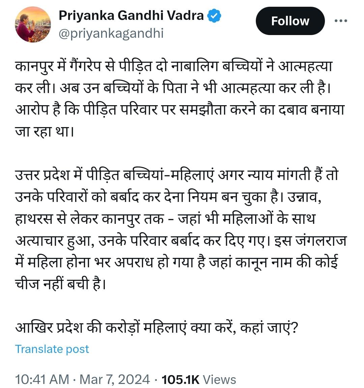Viewport: 364px width, 388px height.
Task: Click the 10:41 AM timestamp
Action: (x=42, y=379)
